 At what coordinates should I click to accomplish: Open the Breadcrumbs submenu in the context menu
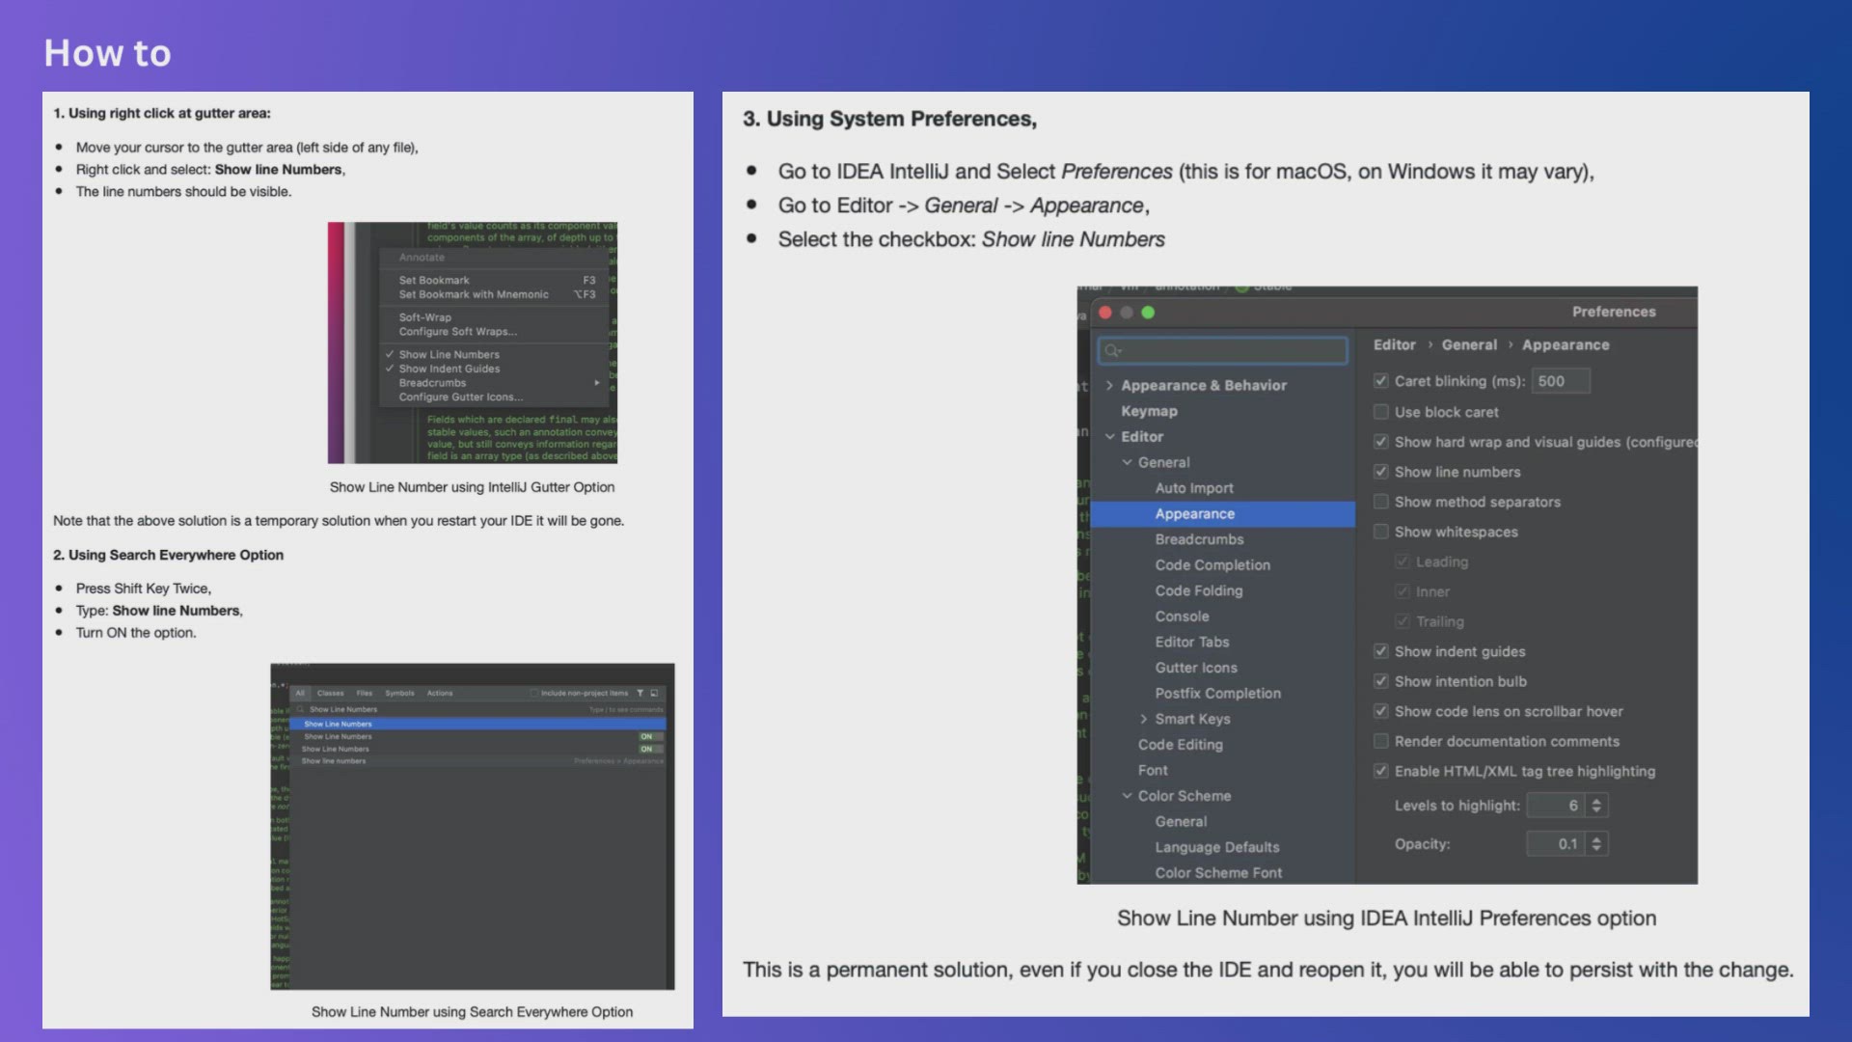pos(433,383)
